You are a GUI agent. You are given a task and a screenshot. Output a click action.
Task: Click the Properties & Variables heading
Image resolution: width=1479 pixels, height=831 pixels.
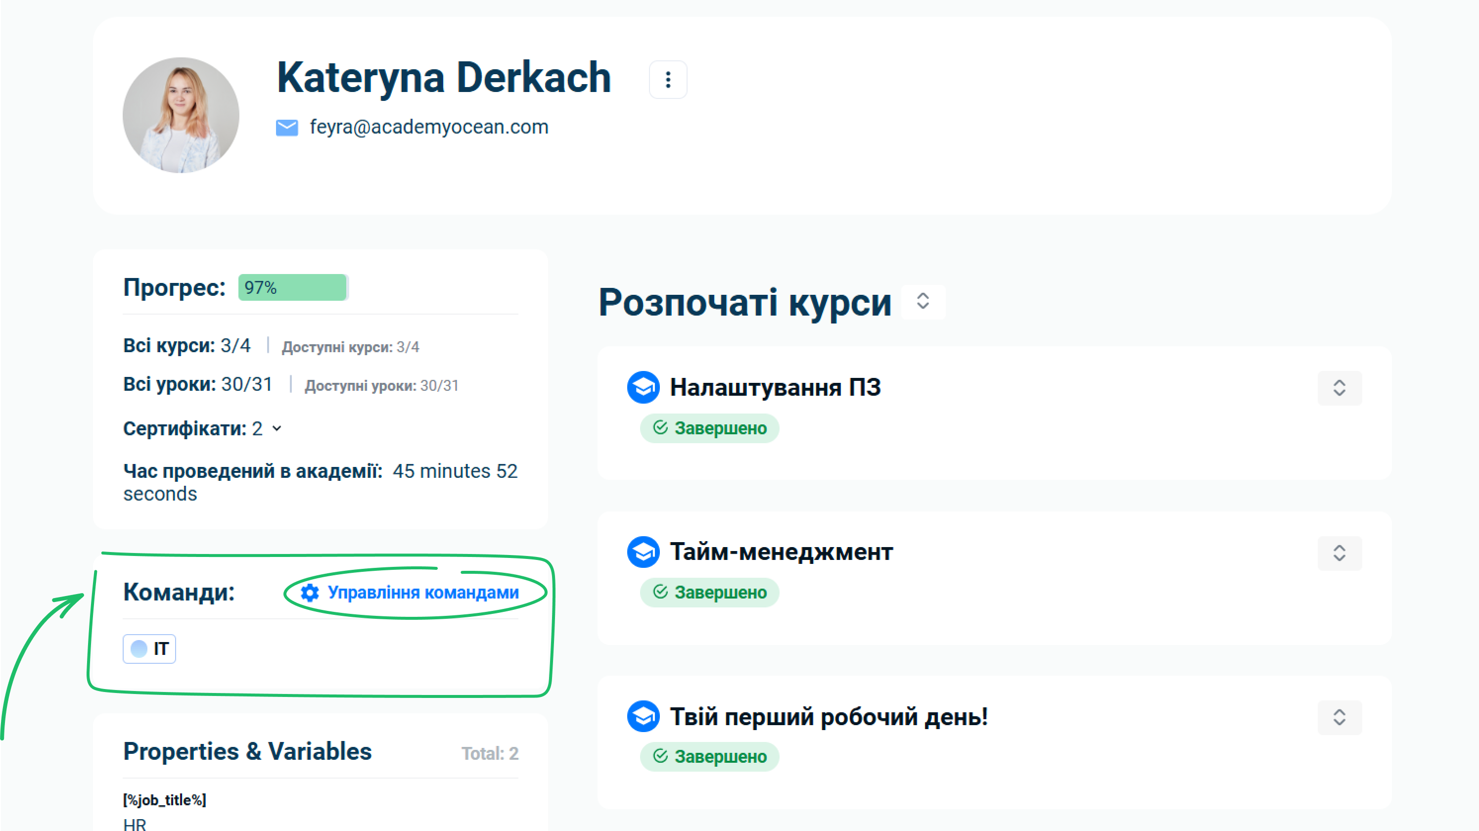tap(247, 752)
